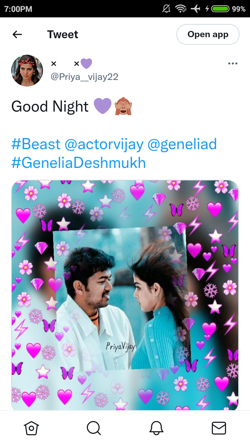Tap the Tweet header title
The width and height of the screenshot is (250, 445).
[x=63, y=34]
